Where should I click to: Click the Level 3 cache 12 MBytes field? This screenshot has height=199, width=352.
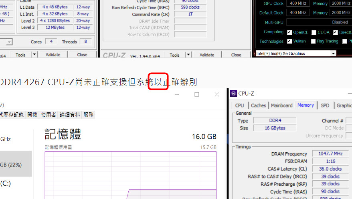55,27
